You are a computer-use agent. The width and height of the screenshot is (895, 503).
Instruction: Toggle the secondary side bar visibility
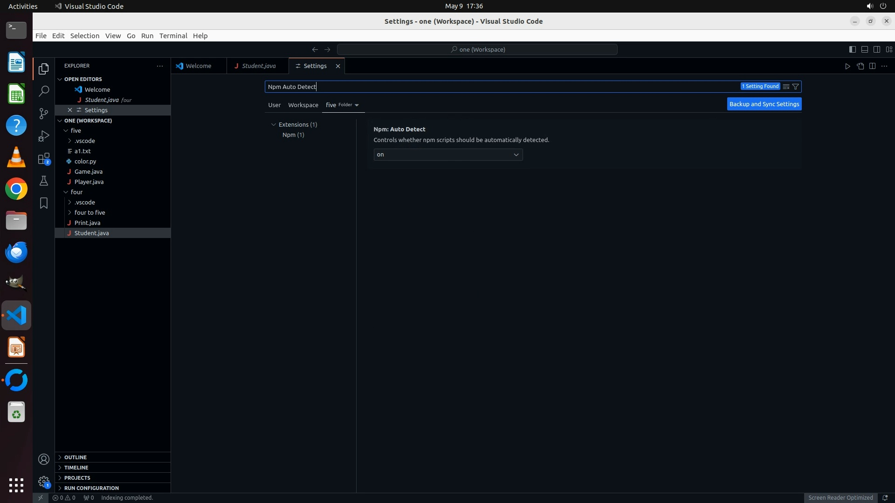click(x=876, y=49)
